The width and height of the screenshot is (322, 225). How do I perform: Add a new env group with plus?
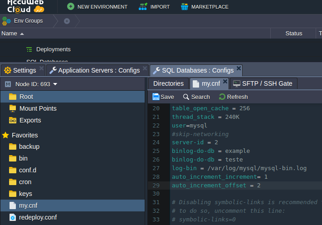click(67, 21)
